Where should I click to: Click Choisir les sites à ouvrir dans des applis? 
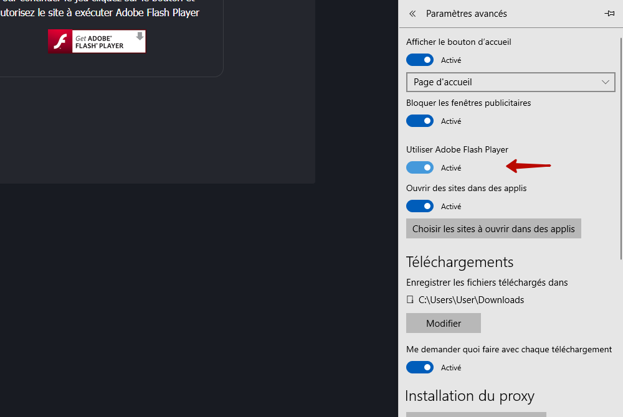pyautogui.click(x=493, y=229)
